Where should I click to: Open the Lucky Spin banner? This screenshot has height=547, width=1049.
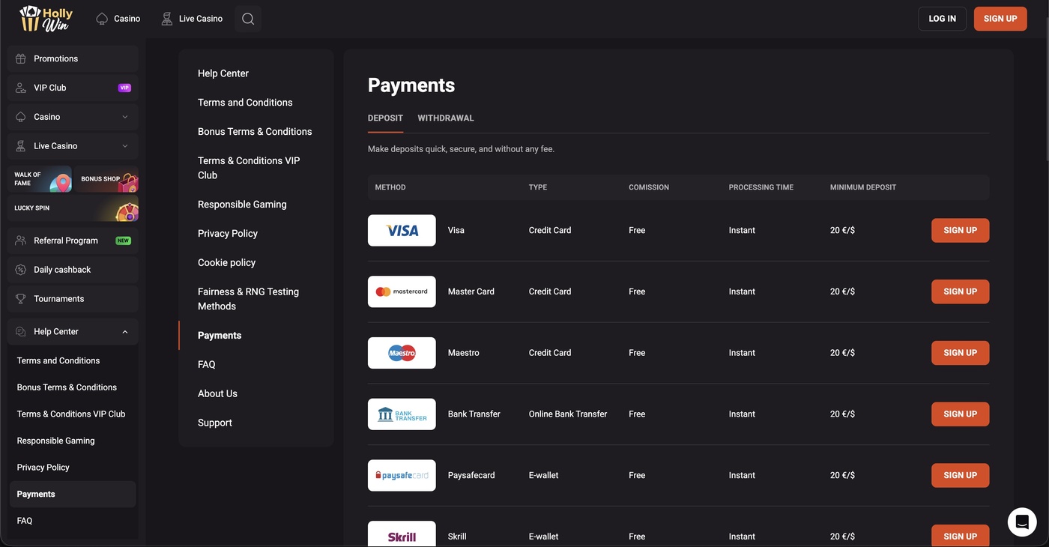(73, 208)
